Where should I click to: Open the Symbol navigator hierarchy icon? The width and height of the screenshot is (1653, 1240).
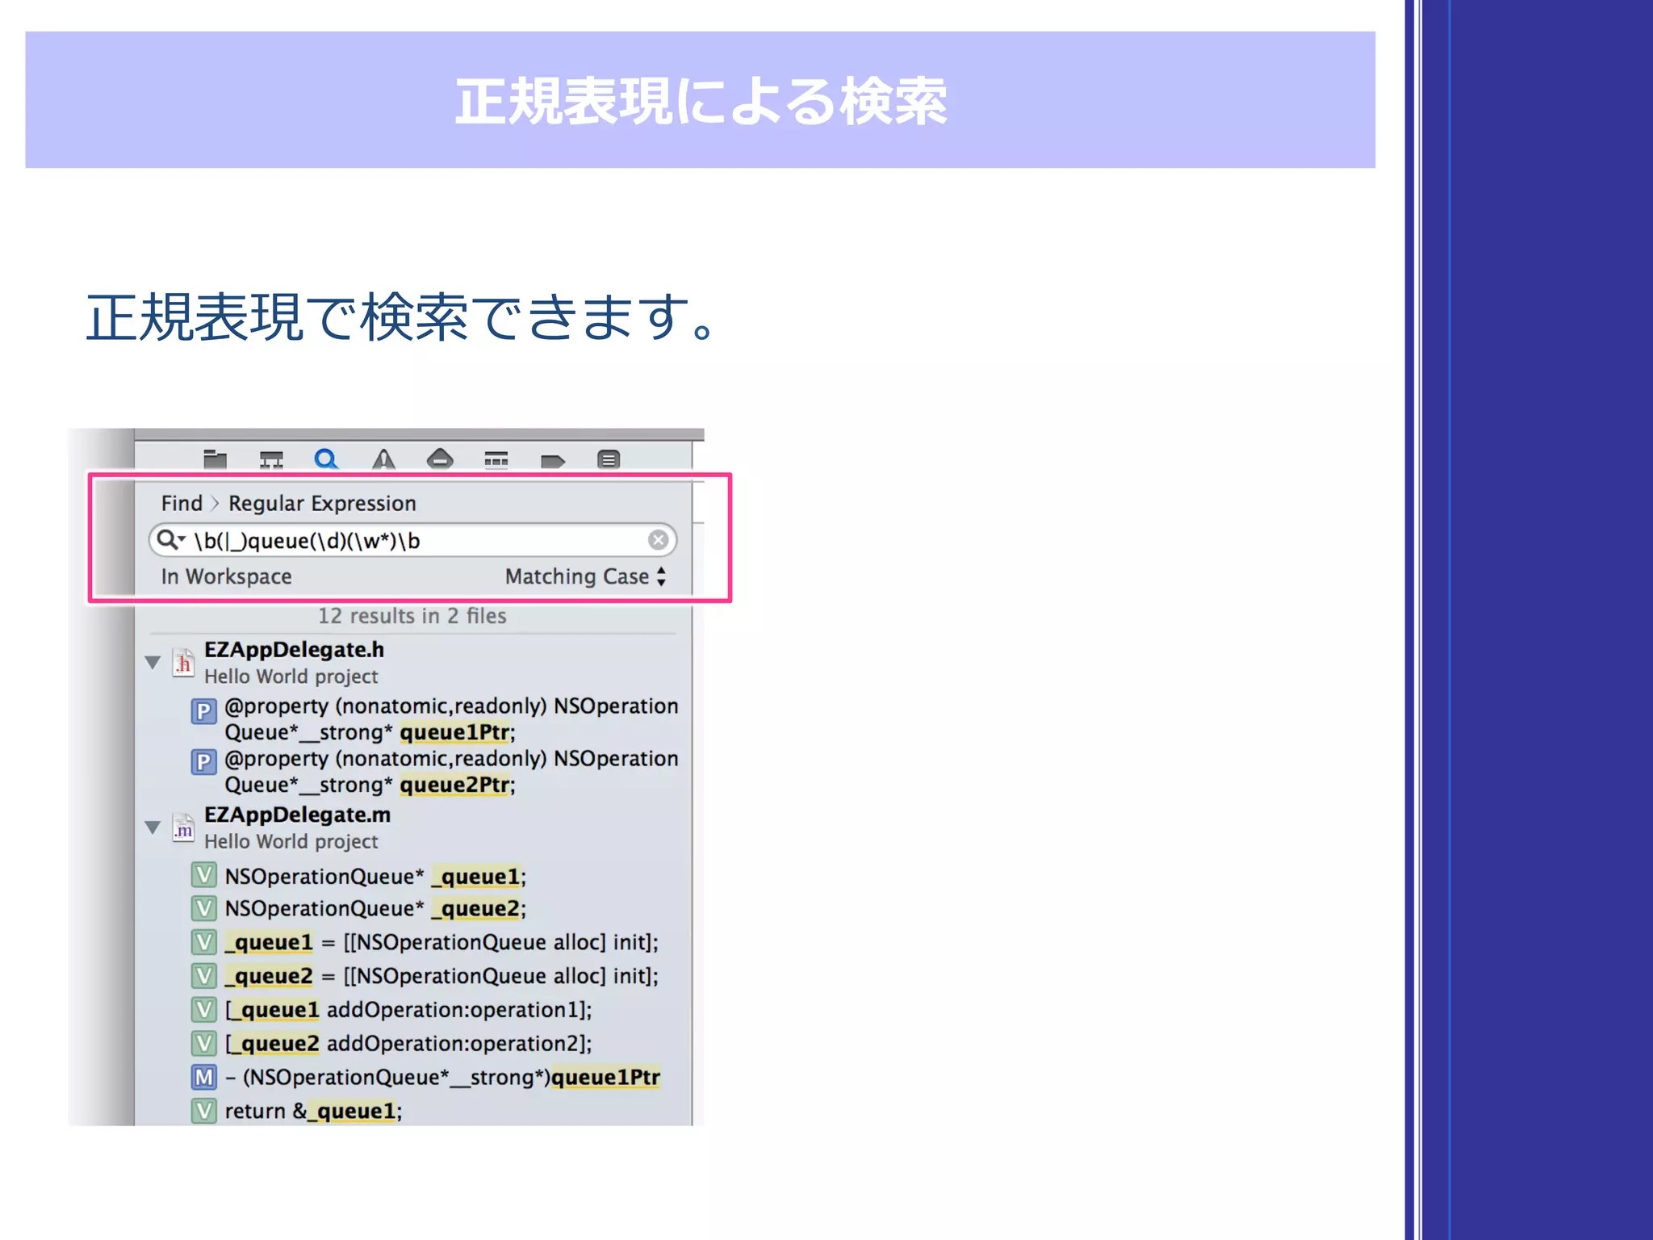[271, 460]
